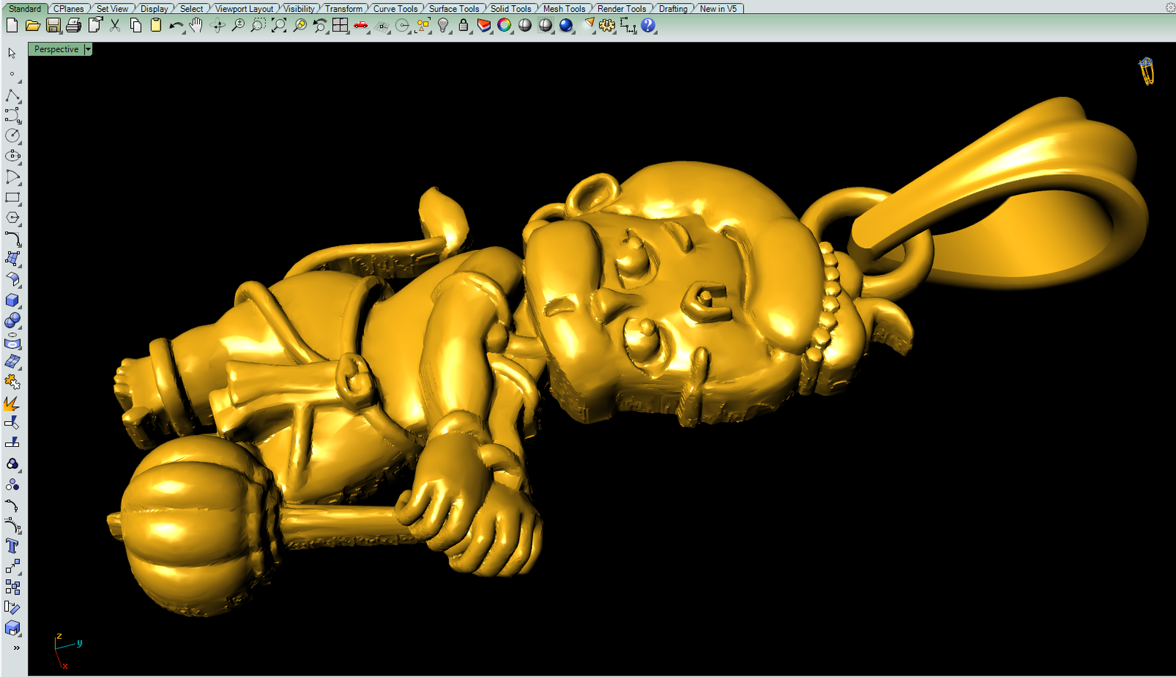Select the Arc tool
This screenshot has height=677, width=1176.
(x=12, y=177)
